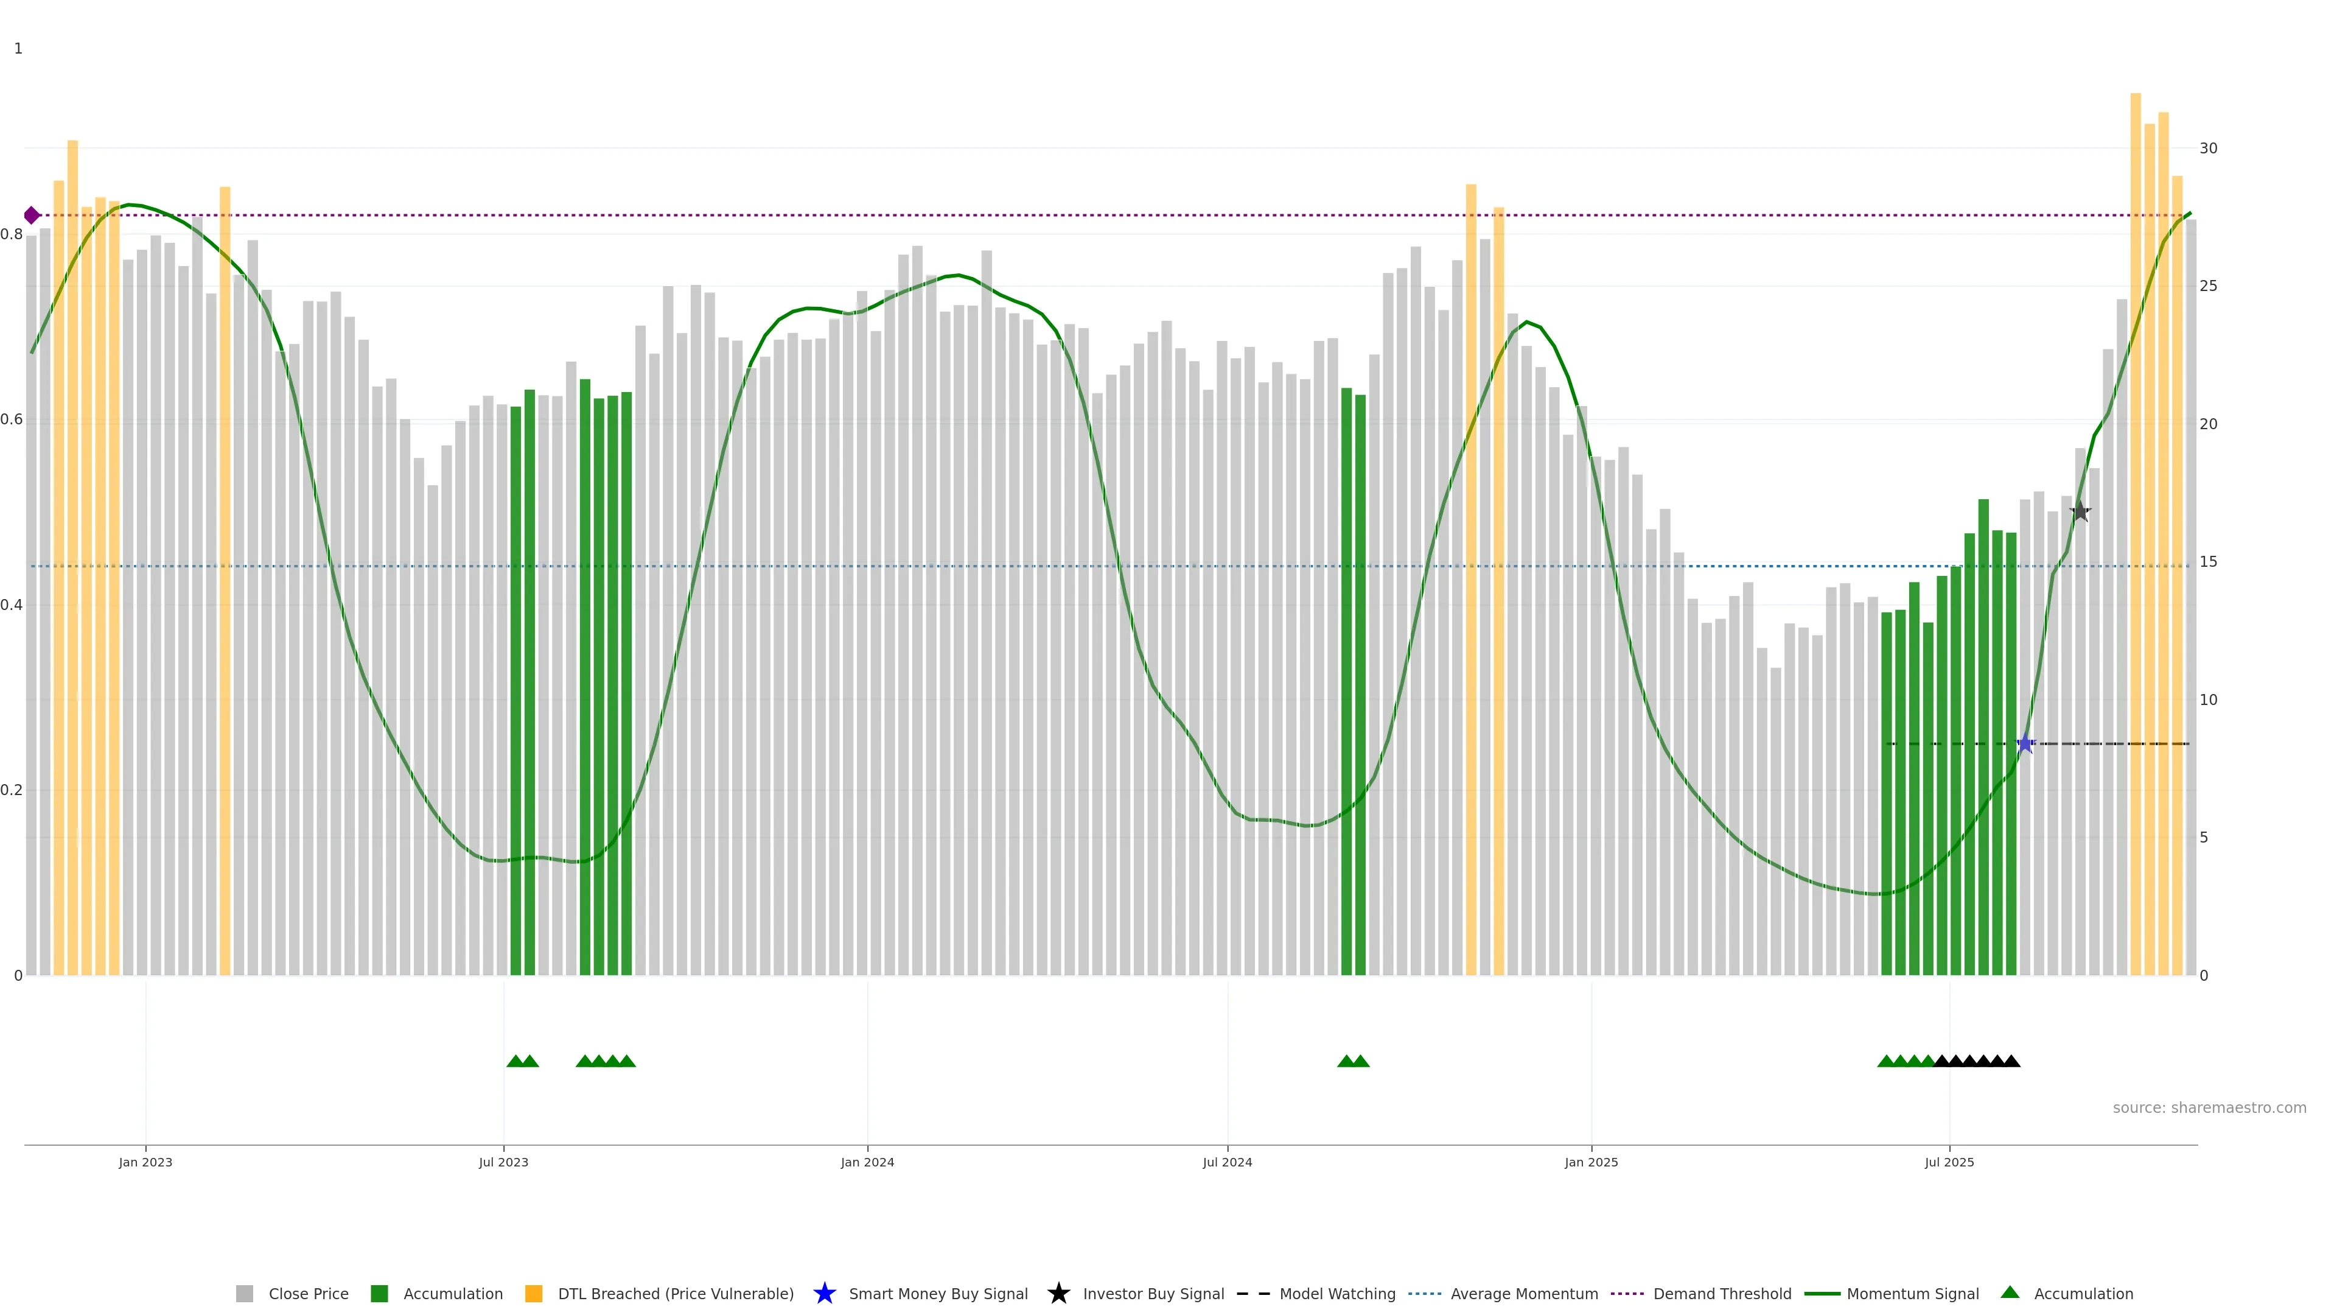
Task: Click the green triangle icon in legend
Action: coord(2010,1292)
